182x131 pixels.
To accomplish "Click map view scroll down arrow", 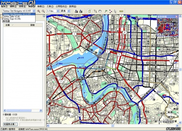I will (x=180, y=122).
